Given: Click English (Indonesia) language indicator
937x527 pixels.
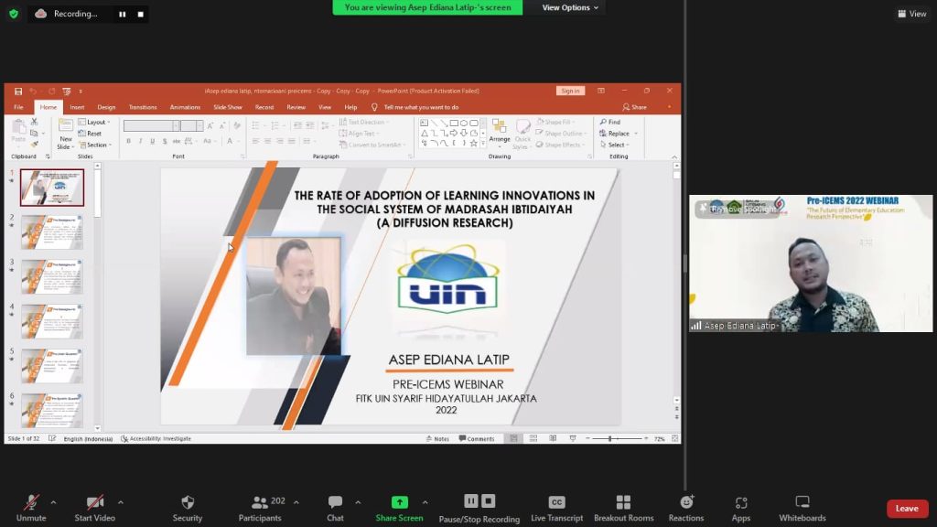Looking at the screenshot, I should click(x=88, y=438).
